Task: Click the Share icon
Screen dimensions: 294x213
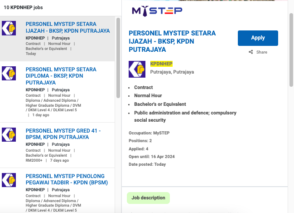Action: [x=251, y=52]
